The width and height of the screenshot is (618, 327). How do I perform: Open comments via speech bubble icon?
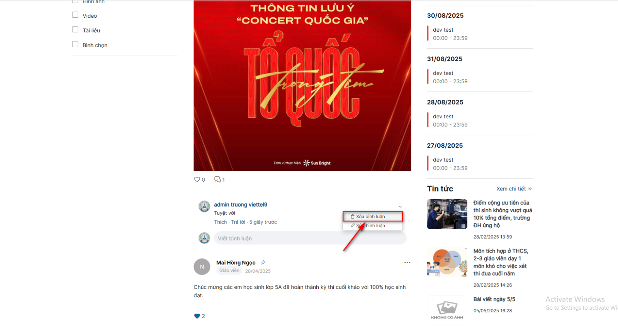(x=217, y=179)
